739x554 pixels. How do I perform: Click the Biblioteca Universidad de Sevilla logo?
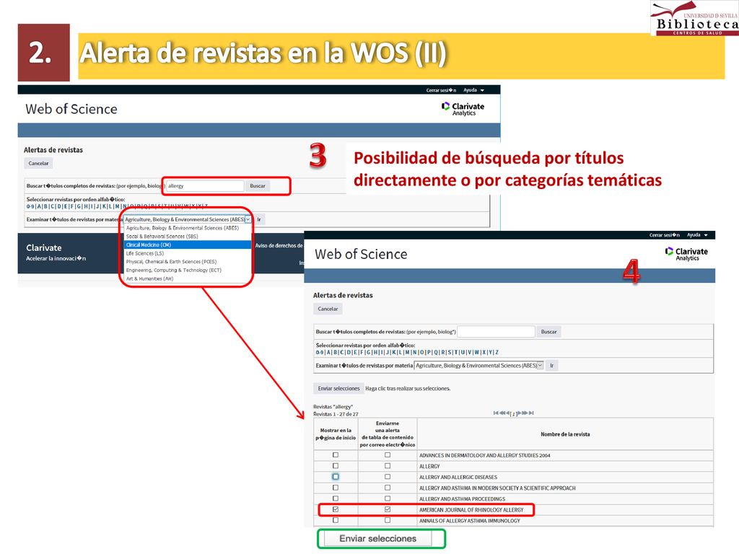click(x=694, y=18)
